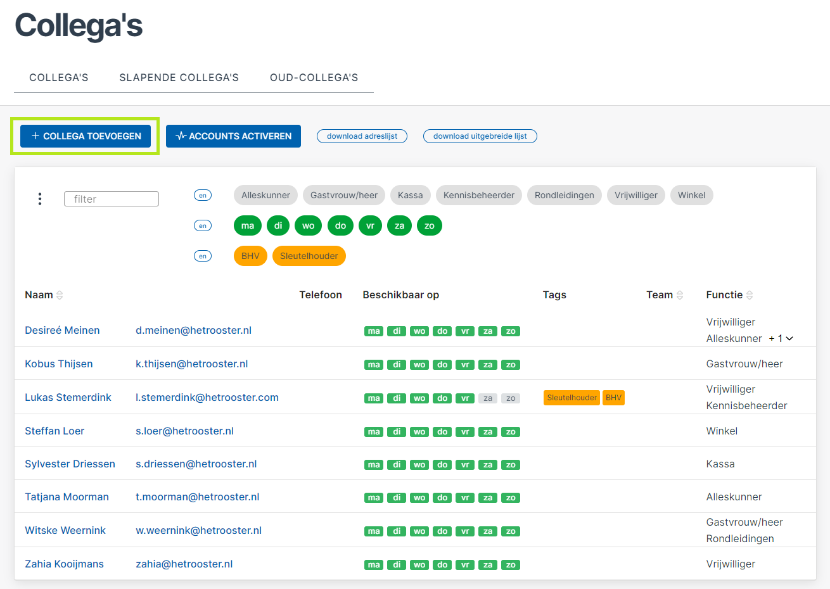Toggle the 'wo' day filter circle

point(309,225)
